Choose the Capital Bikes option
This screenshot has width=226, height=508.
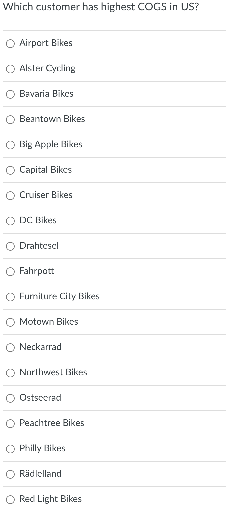pos(10,170)
